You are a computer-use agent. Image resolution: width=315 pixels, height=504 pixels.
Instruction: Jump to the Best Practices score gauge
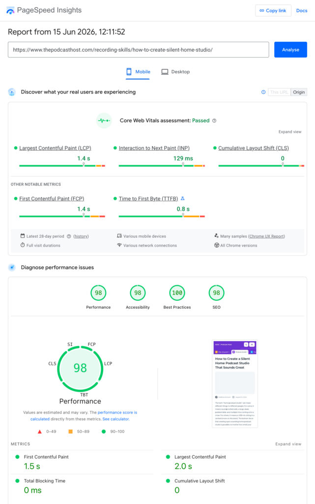177,293
